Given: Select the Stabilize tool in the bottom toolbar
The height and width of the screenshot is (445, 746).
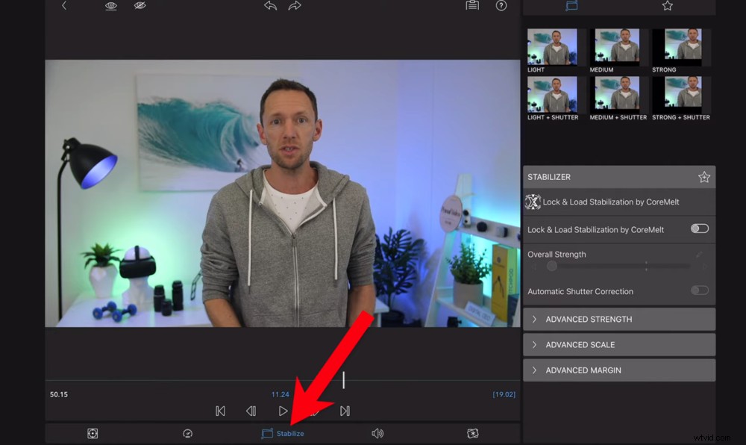Looking at the screenshot, I should pyautogui.click(x=283, y=433).
